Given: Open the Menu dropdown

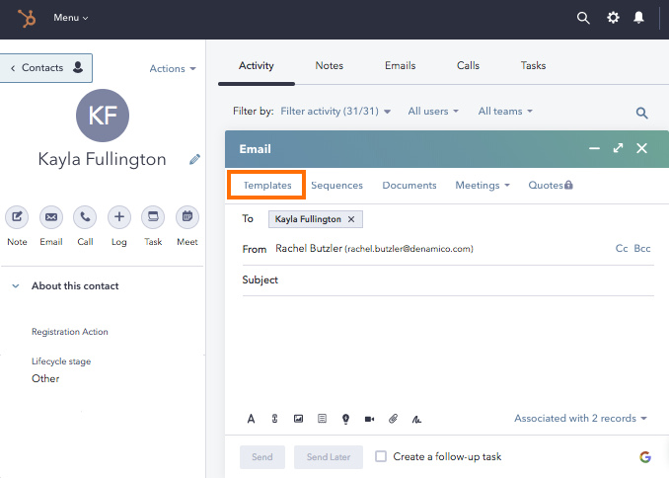Looking at the screenshot, I should click(70, 18).
